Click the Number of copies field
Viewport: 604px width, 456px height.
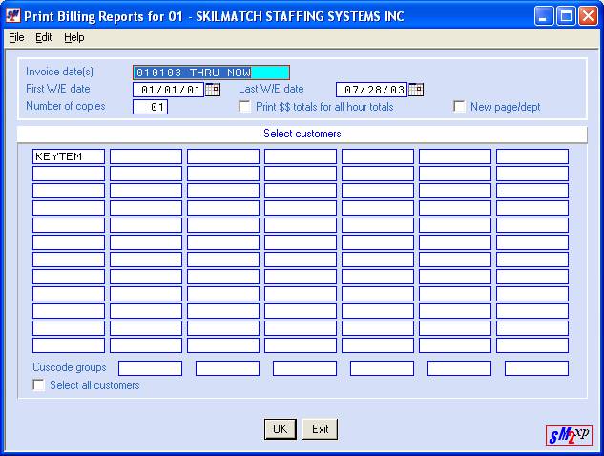[x=150, y=107]
